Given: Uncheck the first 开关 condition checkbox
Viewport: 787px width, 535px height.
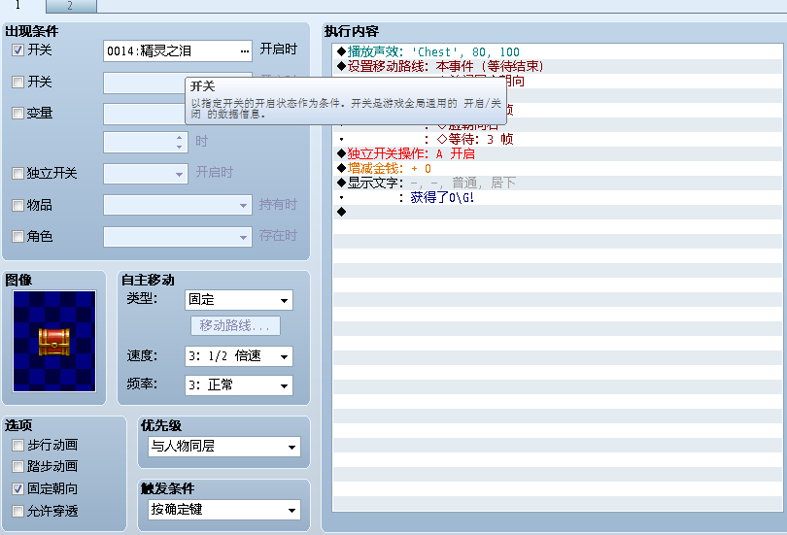Looking at the screenshot, I should click(18, 50).
